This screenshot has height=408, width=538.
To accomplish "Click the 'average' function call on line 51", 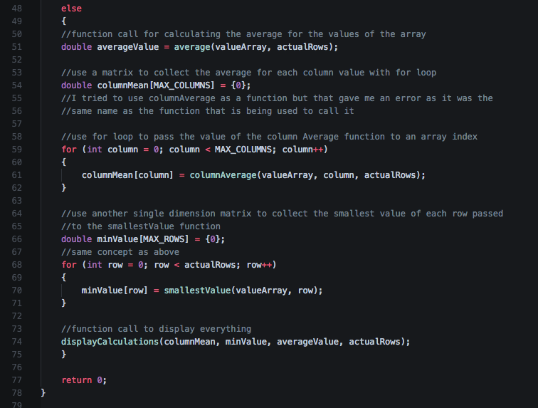I will (x=192, y=47).
